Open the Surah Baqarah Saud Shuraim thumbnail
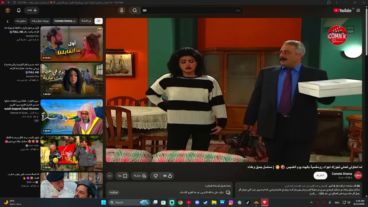368x207 pixels. point(72,117)
